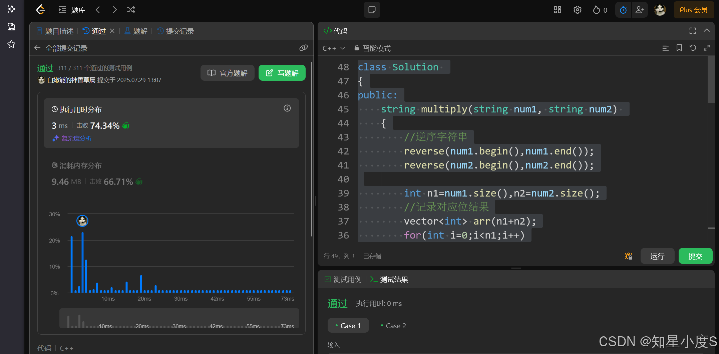The width and height of the screenshot is (719, 354).
Task: Toggle fullscreen on 代码 panel
Action: (693, 31)
